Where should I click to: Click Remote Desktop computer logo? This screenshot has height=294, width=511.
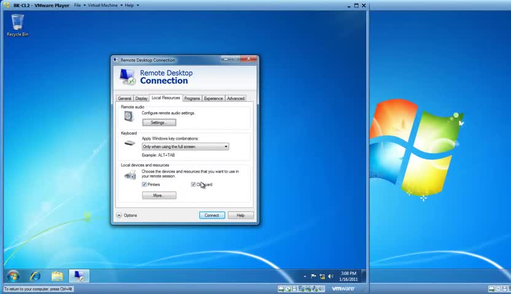127,77
